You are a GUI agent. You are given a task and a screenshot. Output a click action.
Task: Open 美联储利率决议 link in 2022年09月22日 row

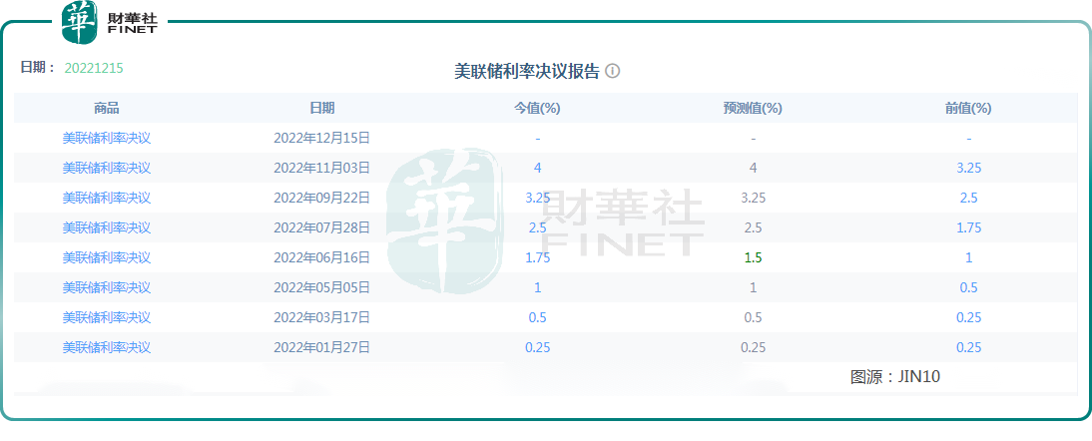click(x=107, y=198)
